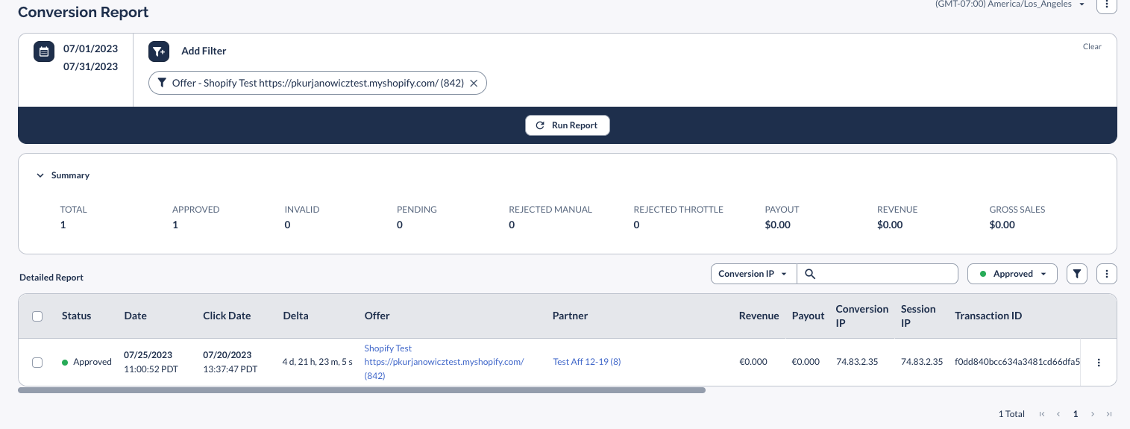The height and width of the screenshot is (429, 1130).
Task: Select page 1 in pagination
Action: [1076, 414]
